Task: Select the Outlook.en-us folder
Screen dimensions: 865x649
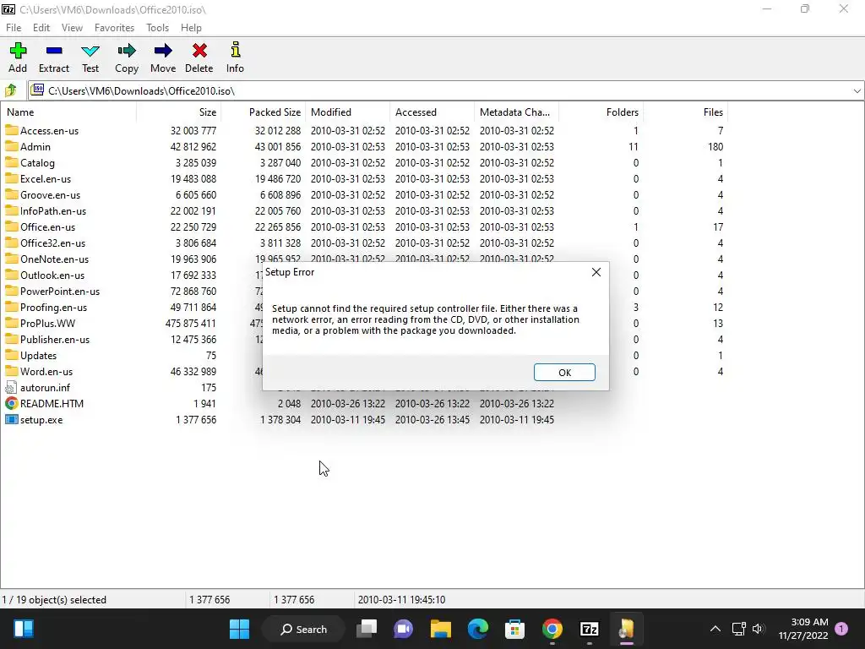Action: [45, 275]
